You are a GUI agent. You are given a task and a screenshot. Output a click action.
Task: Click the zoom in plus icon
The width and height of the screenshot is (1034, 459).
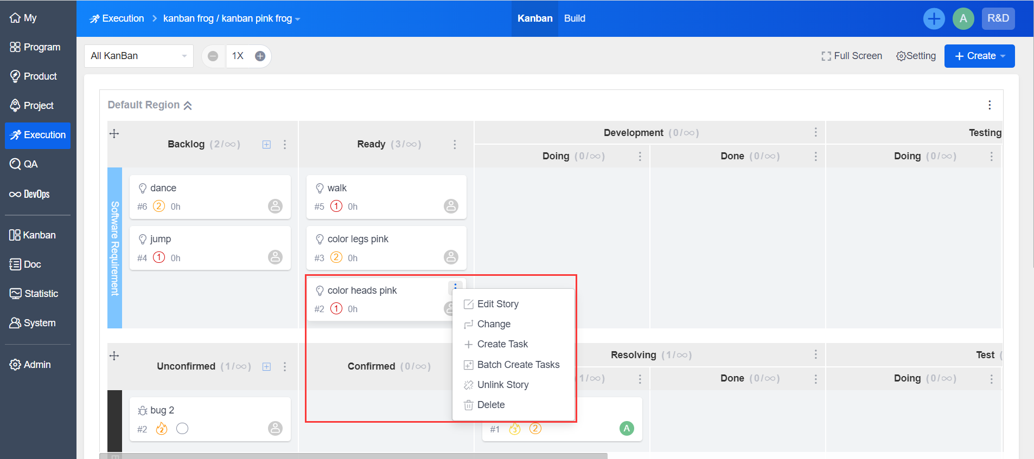coord(260,56)
